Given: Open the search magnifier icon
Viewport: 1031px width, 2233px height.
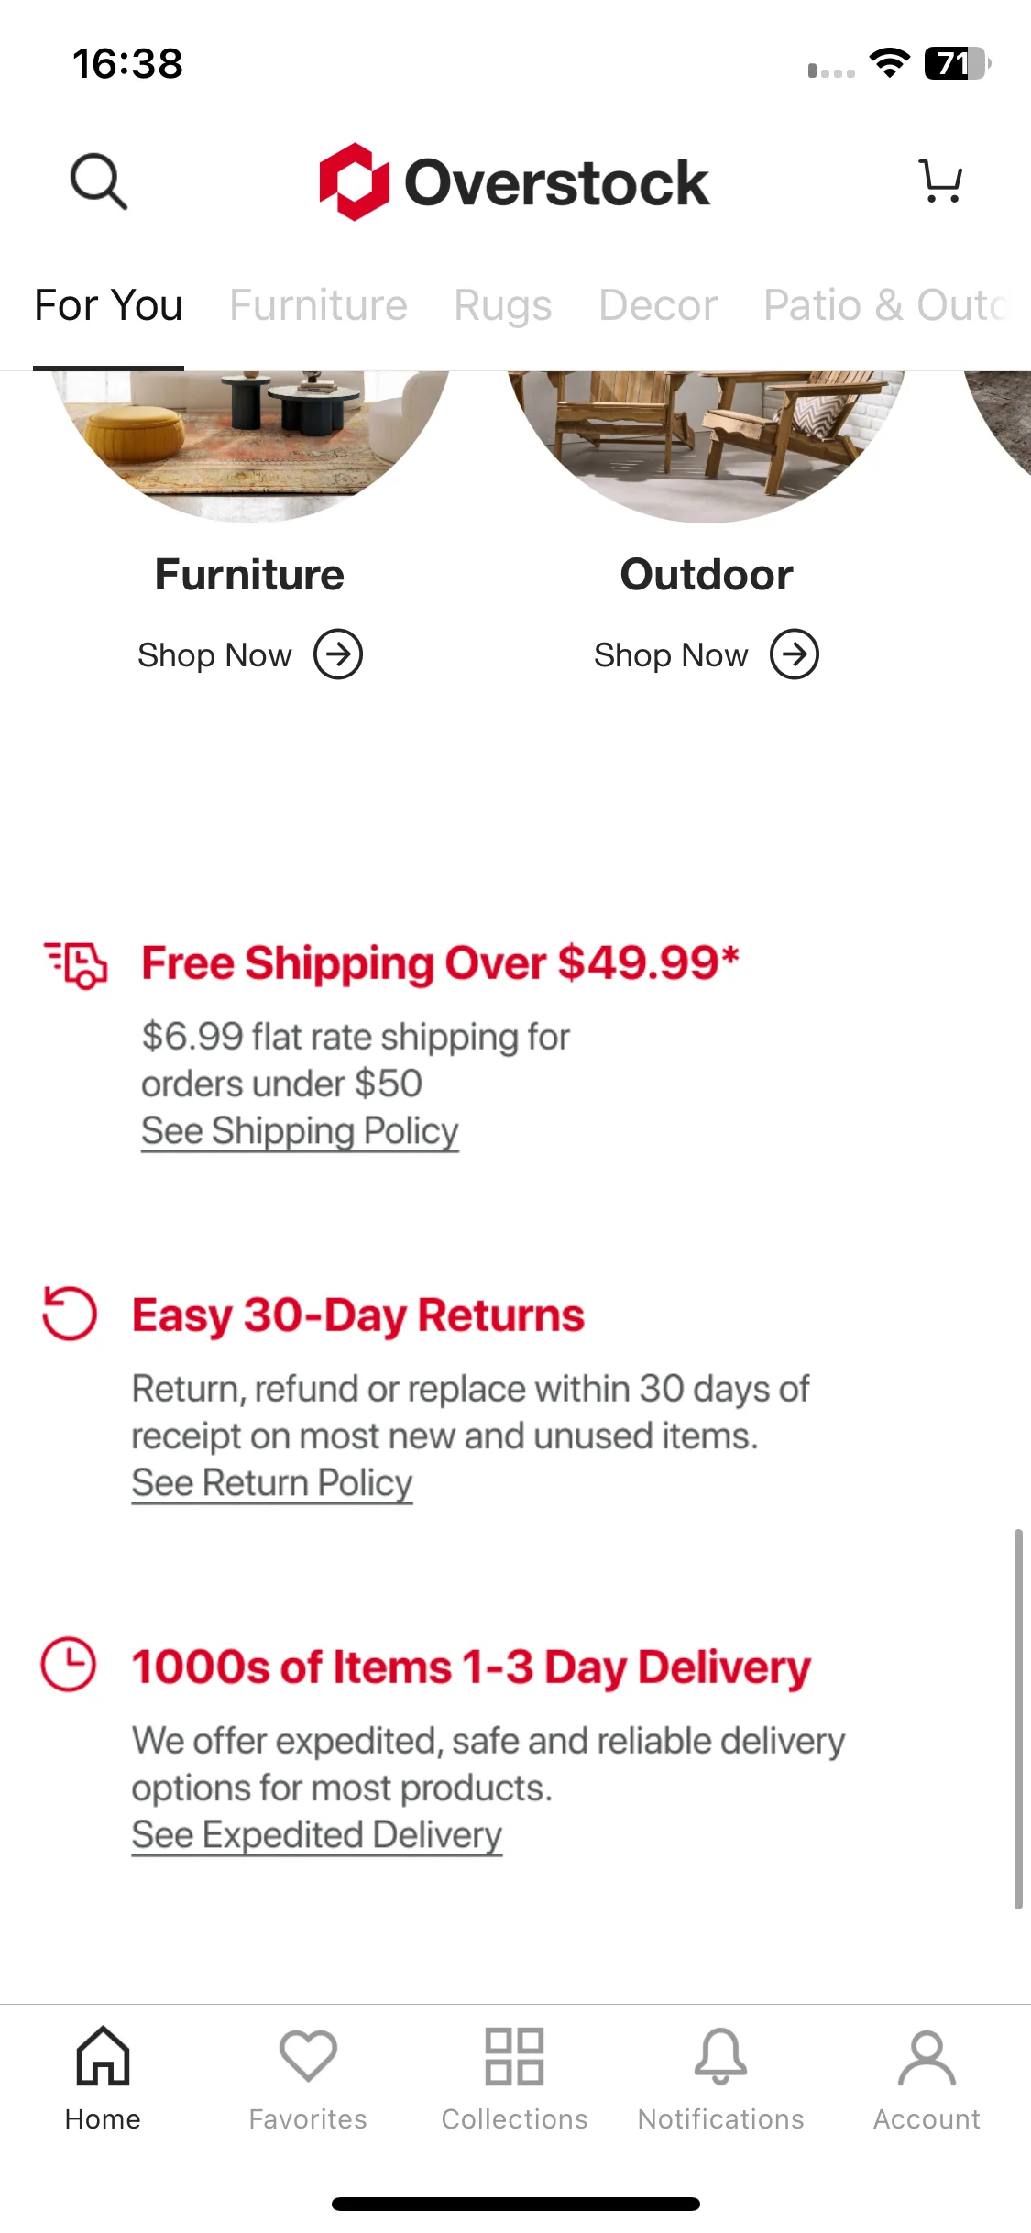Looking at the screenshot, I should pyautogui.click(x=99, y=181).
